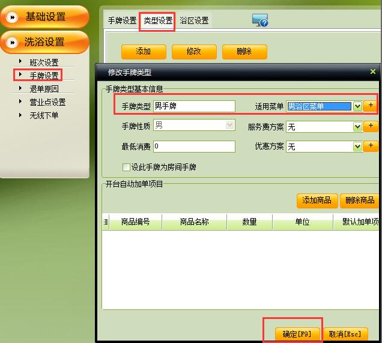Click plus button next to 服务费方案
The height and width of the screenshot is (343, 382).
coord(371,126)
